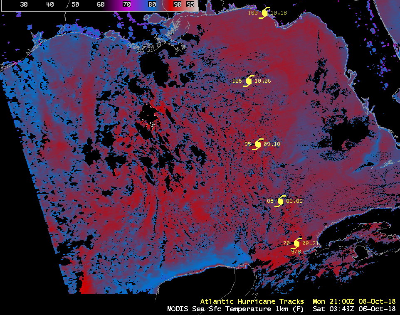
Task: Click the timestamp Mon 21:00Z 08-Oct-18
Action: coord(354,301)
